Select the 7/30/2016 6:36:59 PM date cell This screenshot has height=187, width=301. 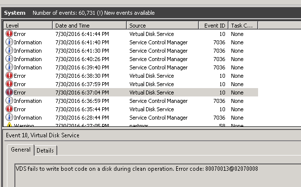pyautogui.click(x=82, y=101)
